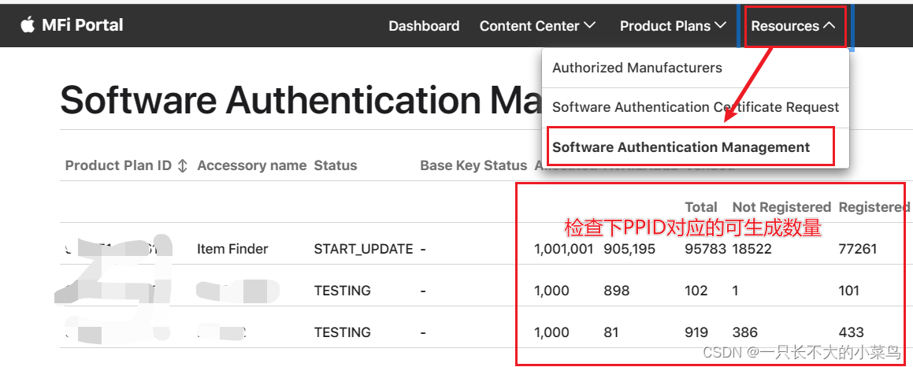The image size is (913, 367).
Task: Open the Content Center menu
Action: (x=537, y=26)
